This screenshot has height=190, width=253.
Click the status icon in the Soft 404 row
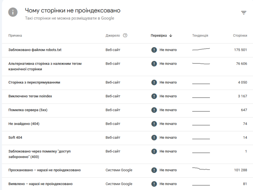tap(154, 138)
